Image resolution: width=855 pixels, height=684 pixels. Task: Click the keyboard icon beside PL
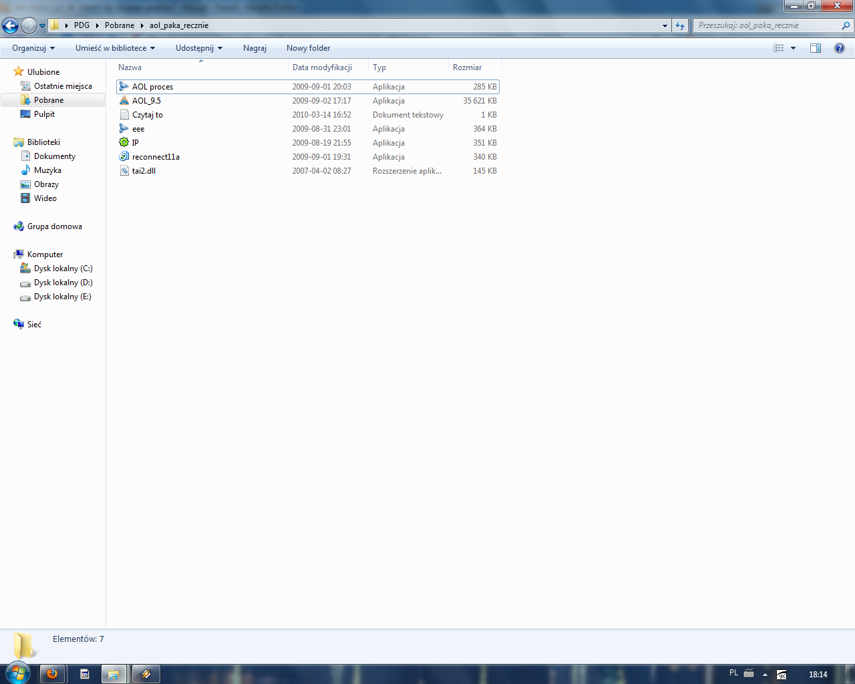pyautogui.click(x=749, y=673)
